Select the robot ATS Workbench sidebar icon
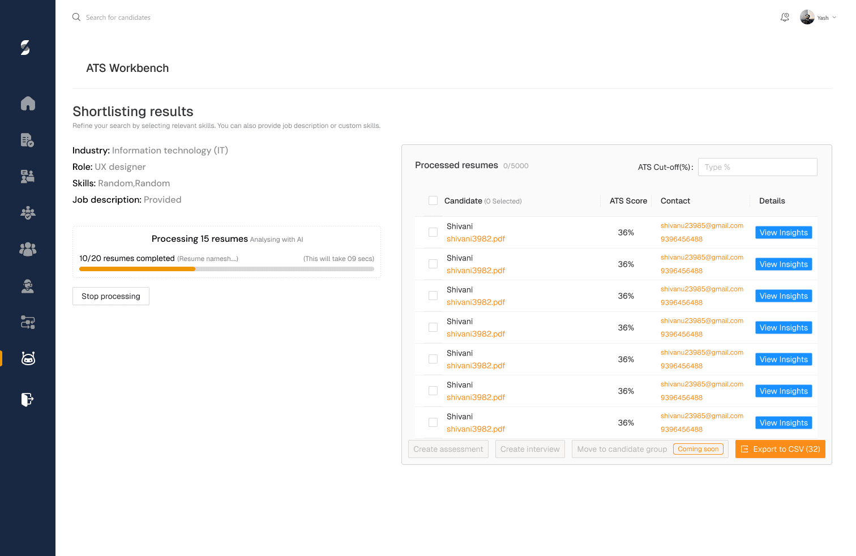 click(x=28, y=358)
